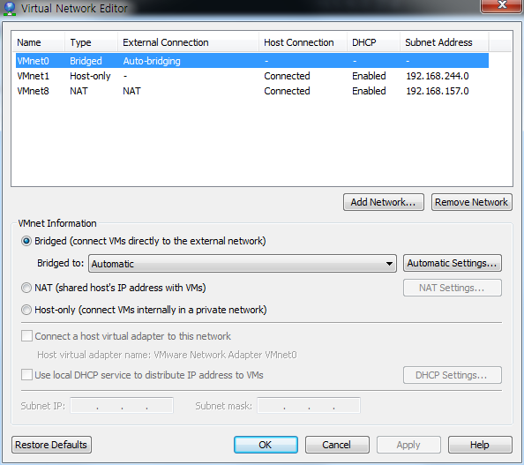Close the Virtual Network Editor window
This screenshot has width=524, height=465.
502,5
